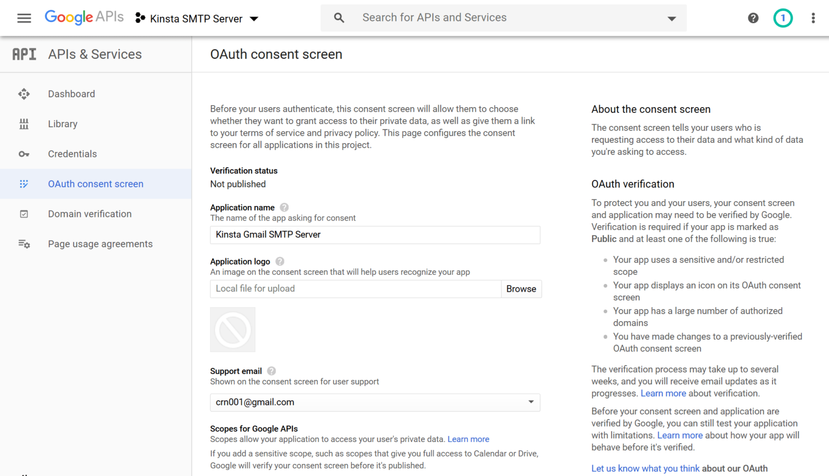829x476 pixels.
Task: Select Dashboard in the sidebar
Action: (71, 94)
